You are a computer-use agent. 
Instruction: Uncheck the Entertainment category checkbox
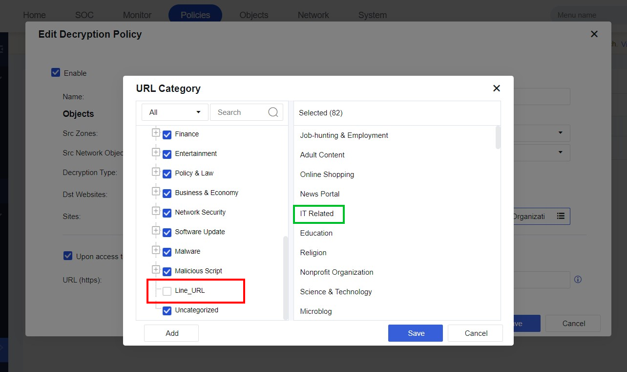[167, 154]
